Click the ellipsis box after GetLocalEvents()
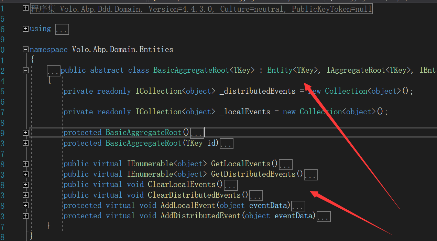 286,165
